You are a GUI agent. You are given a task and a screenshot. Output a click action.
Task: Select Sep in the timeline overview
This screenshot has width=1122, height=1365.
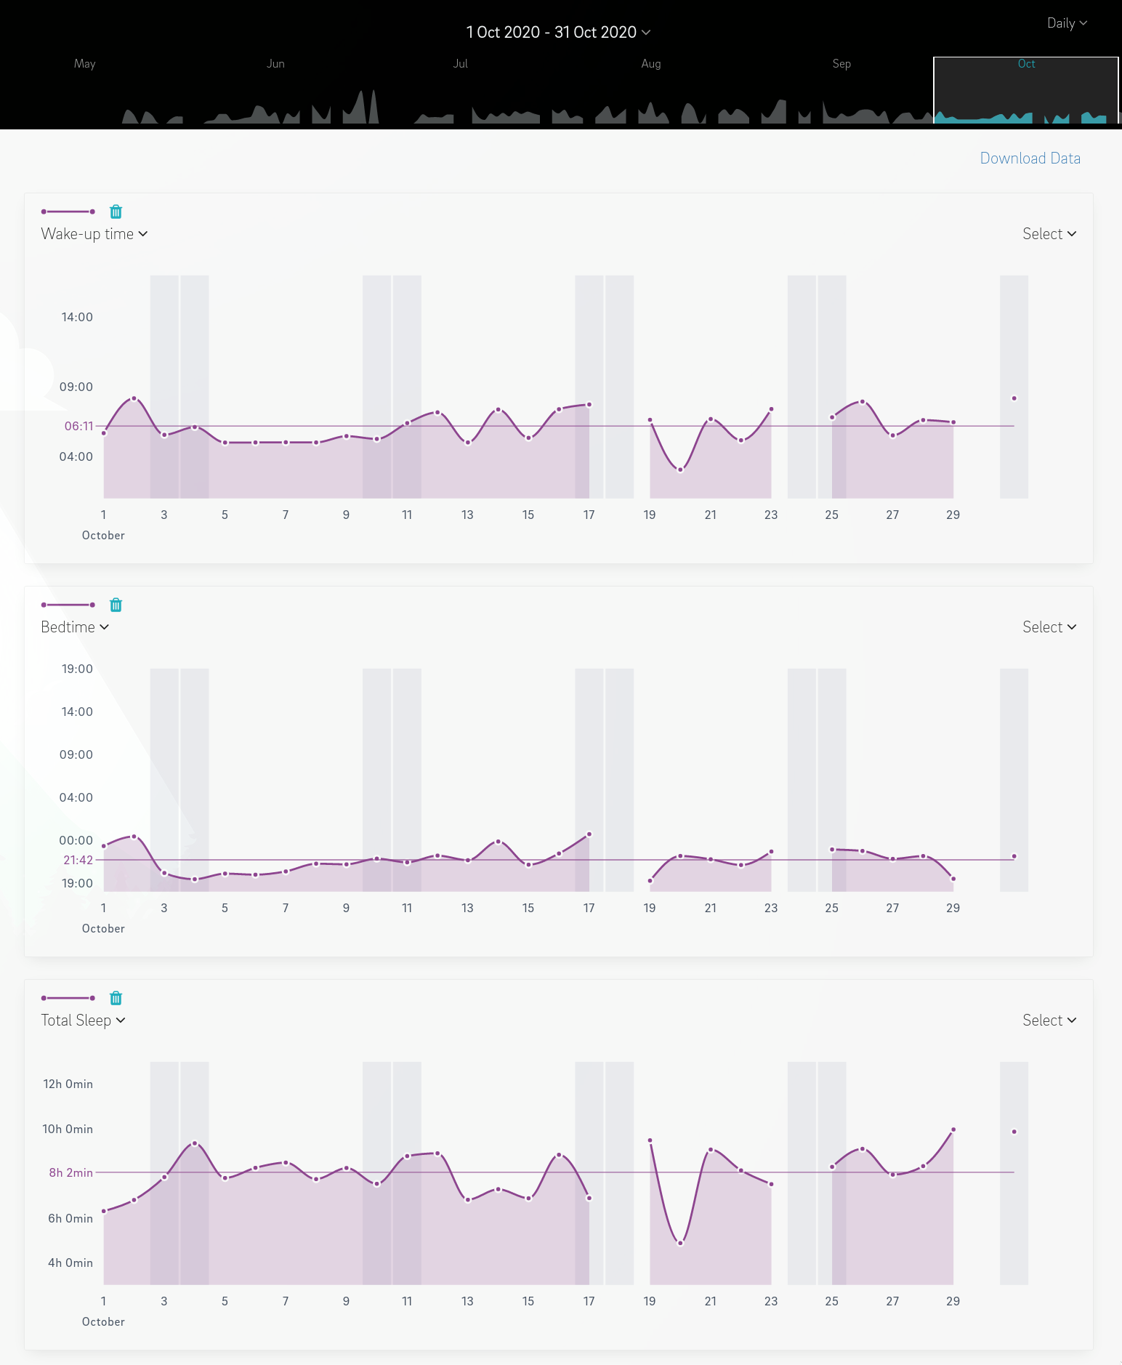pyautogui.click(x=841, y=64)
